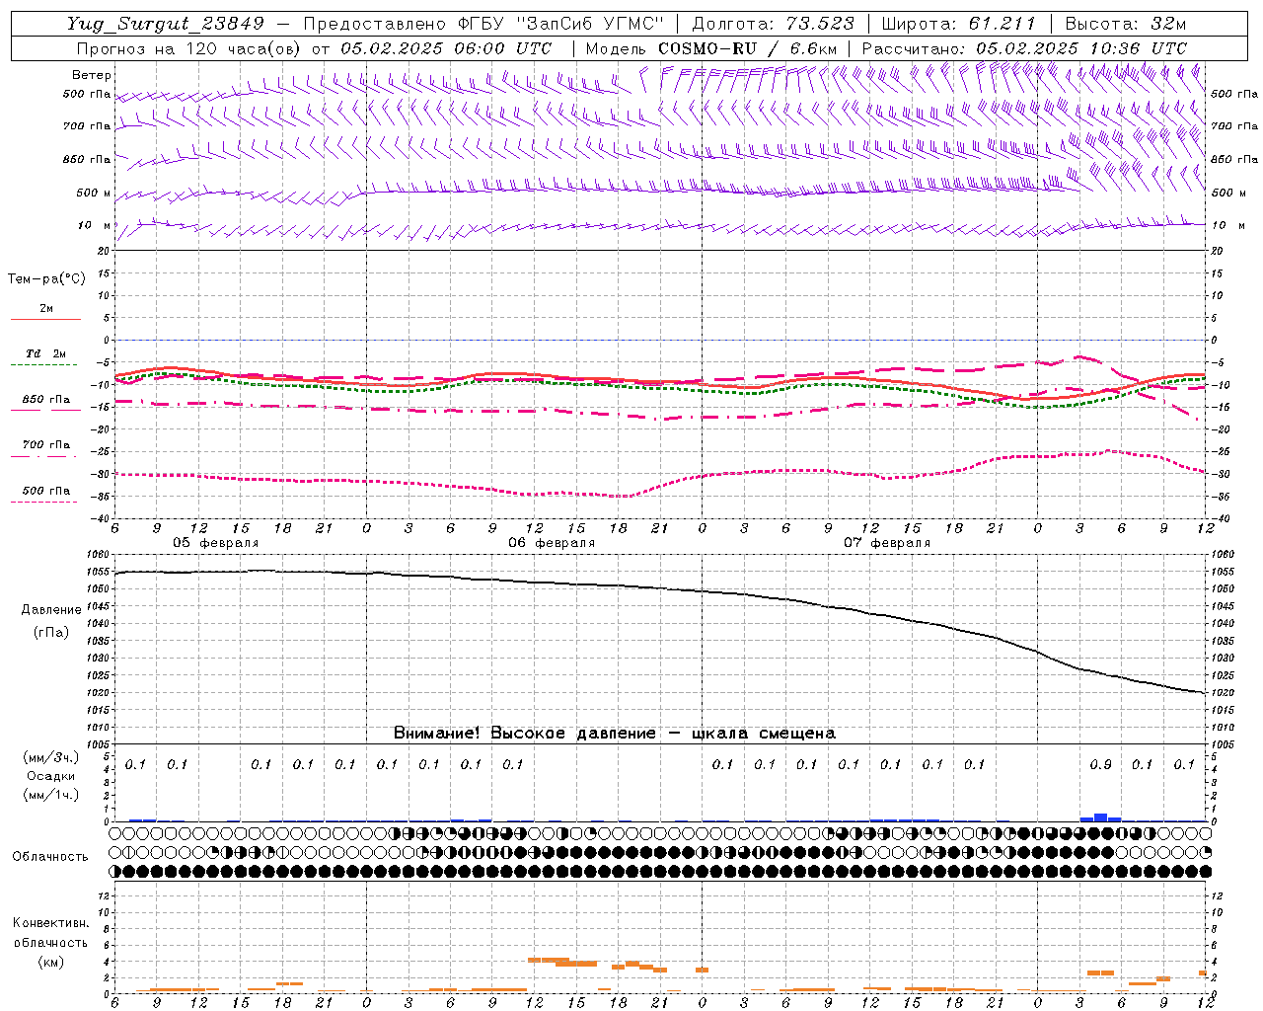Click the 700 гПа temperature legend entry

(x=46, y=444)
